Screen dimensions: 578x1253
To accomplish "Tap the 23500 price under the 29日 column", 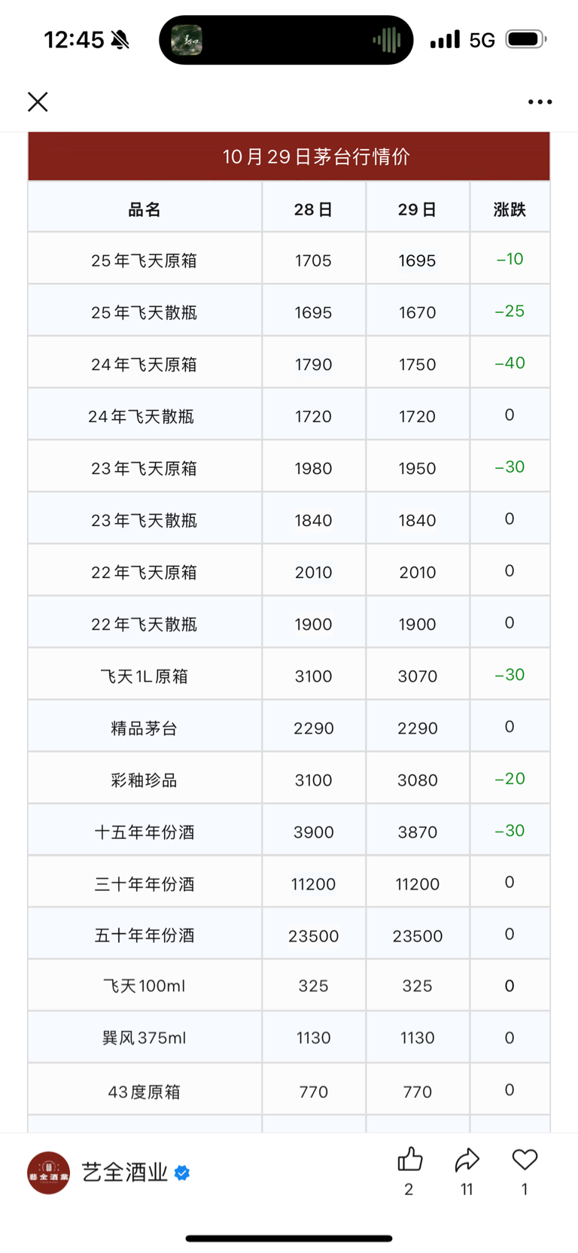I will [x=418, y=936].
